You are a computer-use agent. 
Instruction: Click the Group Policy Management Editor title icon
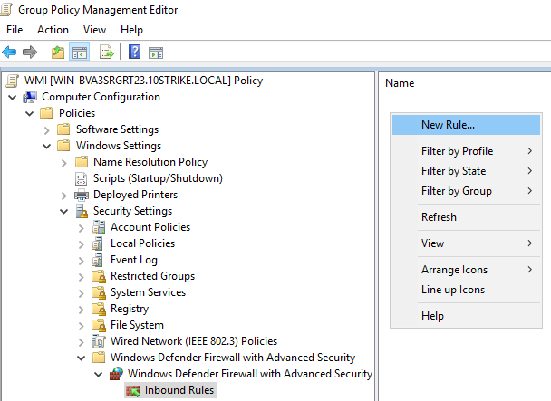pyautogui.click(x=6, y=9)
